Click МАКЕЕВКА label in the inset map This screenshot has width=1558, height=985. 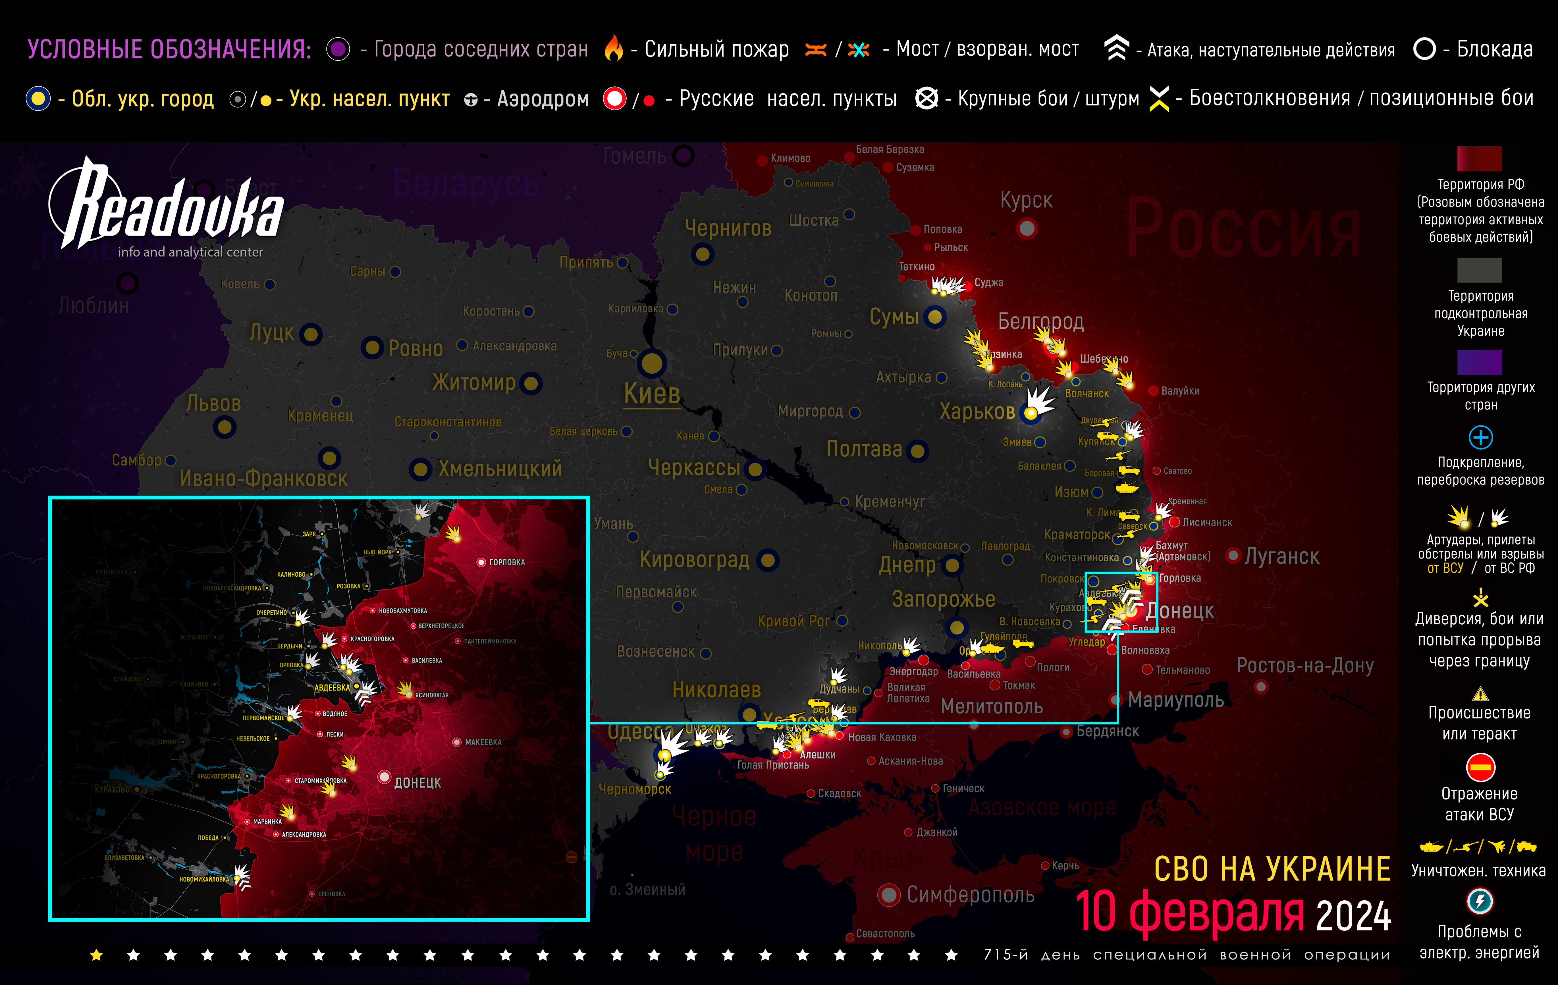(x=483, y=742)
